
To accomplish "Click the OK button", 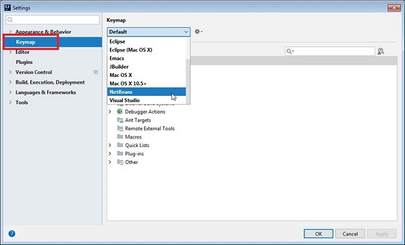I will [x=319, y=234].
